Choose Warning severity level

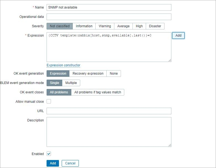(x=105, y=26)
